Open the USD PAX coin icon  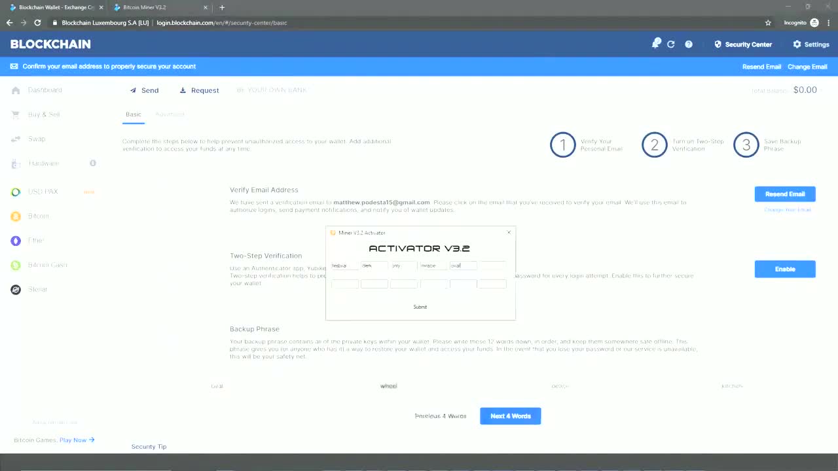point(16,192)
